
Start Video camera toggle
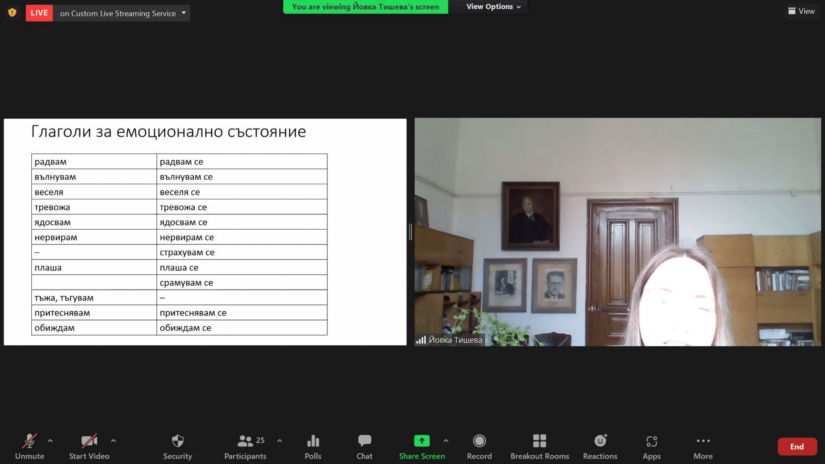89,441
